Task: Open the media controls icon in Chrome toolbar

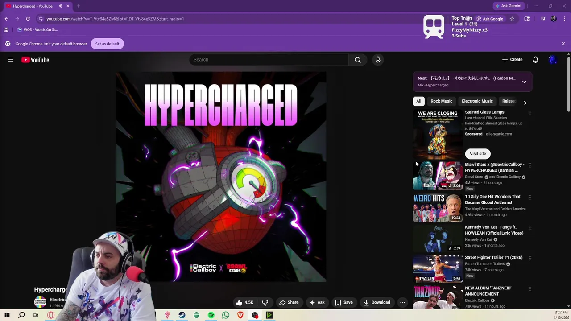Action: [543, 19]
